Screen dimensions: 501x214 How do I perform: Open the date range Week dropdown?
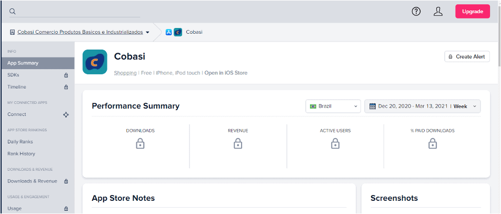(x=423, y=106)
